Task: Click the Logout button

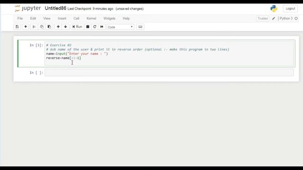Action: 290,8
